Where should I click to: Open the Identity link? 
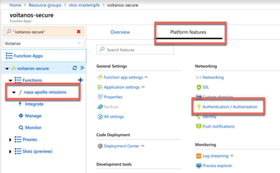pyautogui.click(x=209, y=117)
